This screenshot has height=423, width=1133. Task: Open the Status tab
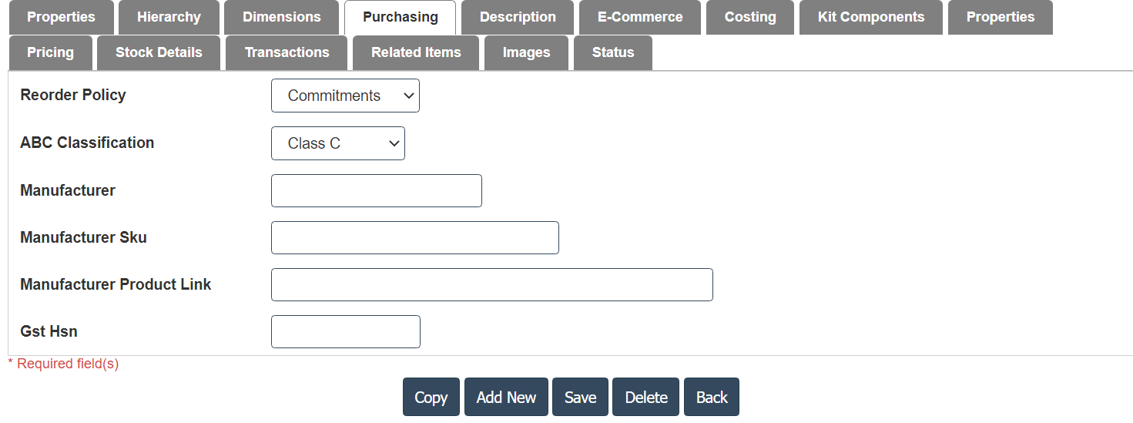612,52
